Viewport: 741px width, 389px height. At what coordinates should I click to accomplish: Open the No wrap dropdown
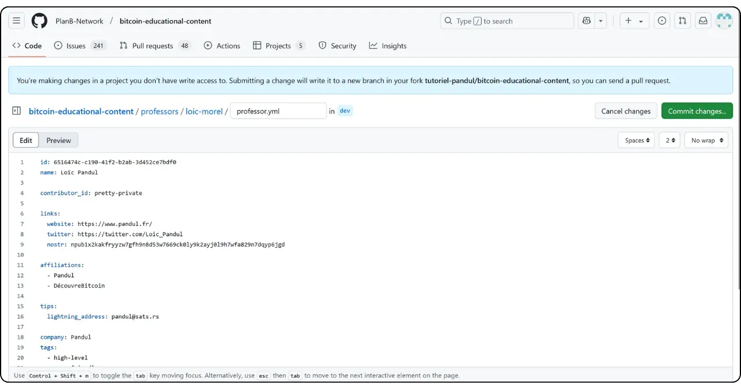pos(706,140)
